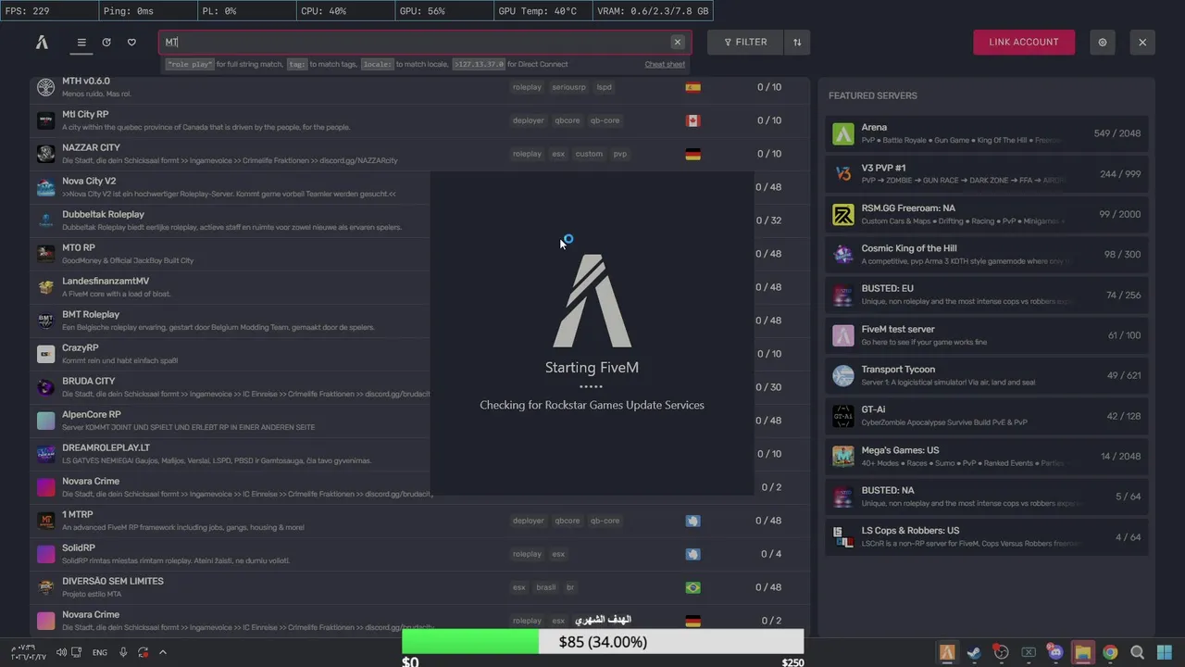Viewport: 1185px width, 667px height.
Task: Select the CrazyRP server icon
Action: [x=45, y=354]
